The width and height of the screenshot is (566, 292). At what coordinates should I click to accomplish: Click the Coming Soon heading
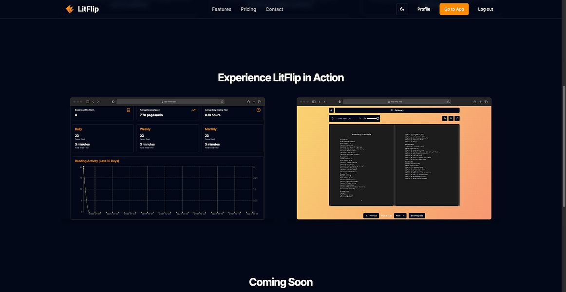(x=281, y=282)
